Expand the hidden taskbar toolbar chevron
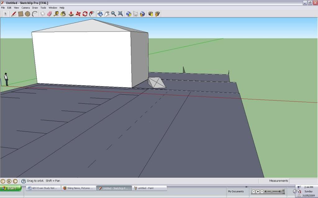The image size is (318, 198). (246, 187)
